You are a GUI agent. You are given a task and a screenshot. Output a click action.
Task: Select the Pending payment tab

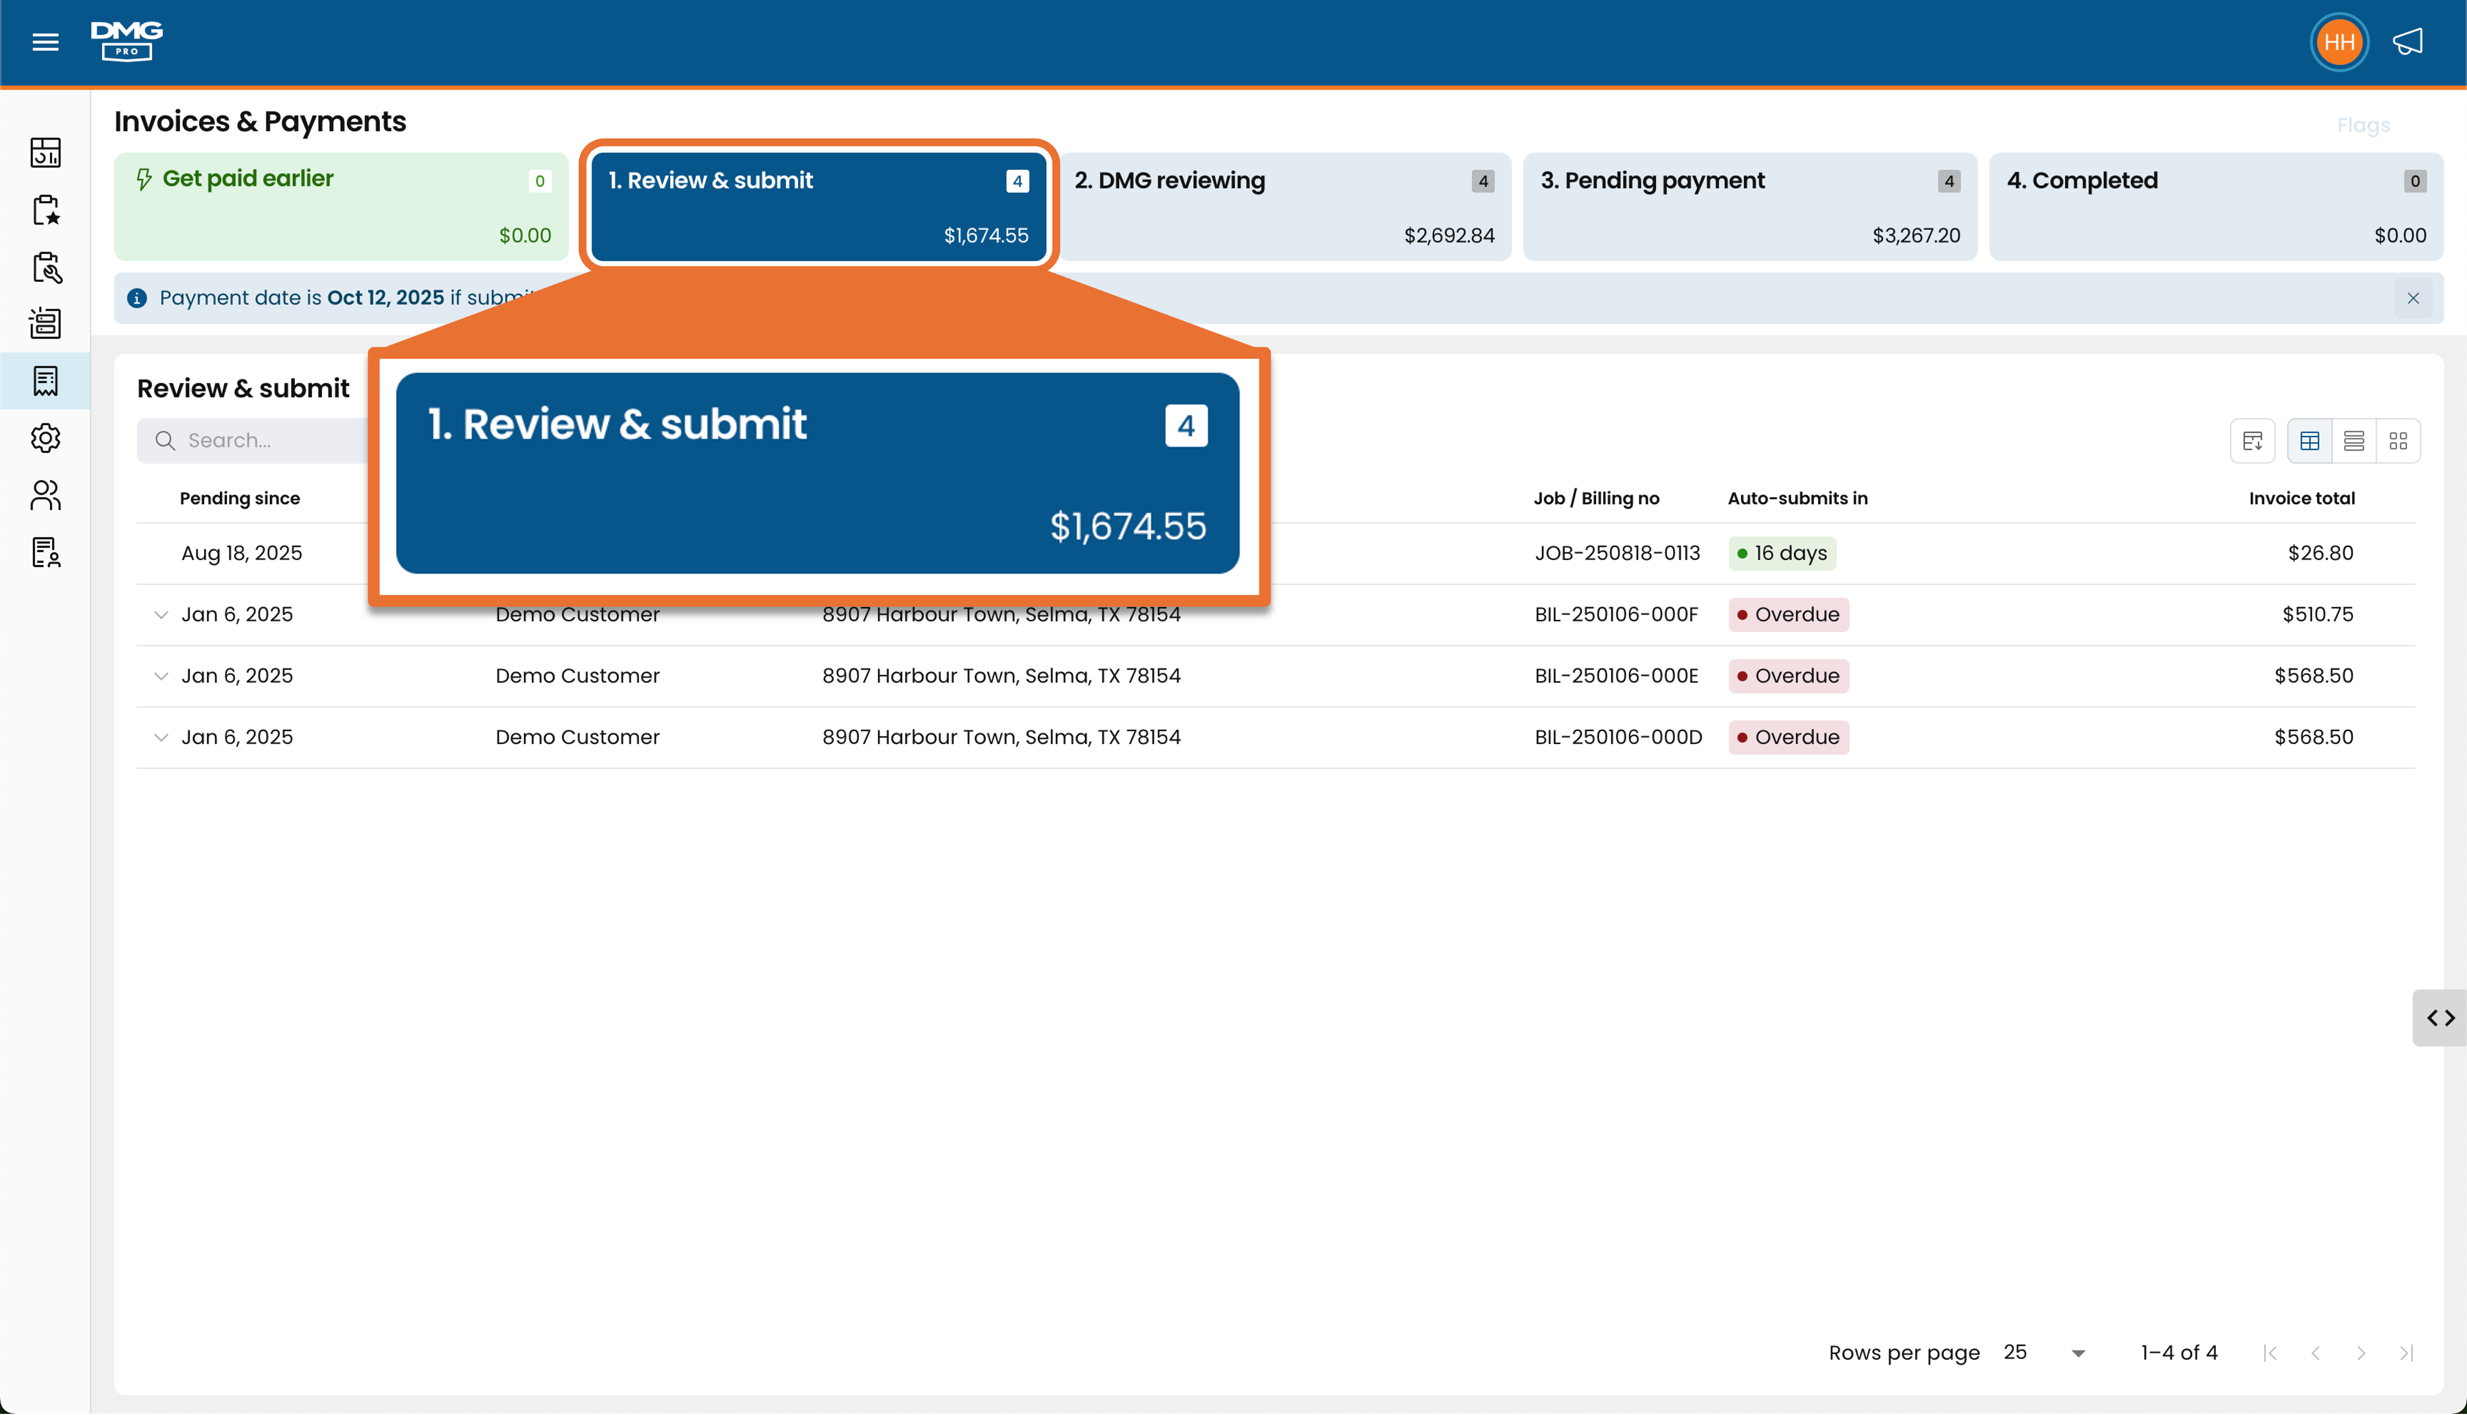[1750, 206]
